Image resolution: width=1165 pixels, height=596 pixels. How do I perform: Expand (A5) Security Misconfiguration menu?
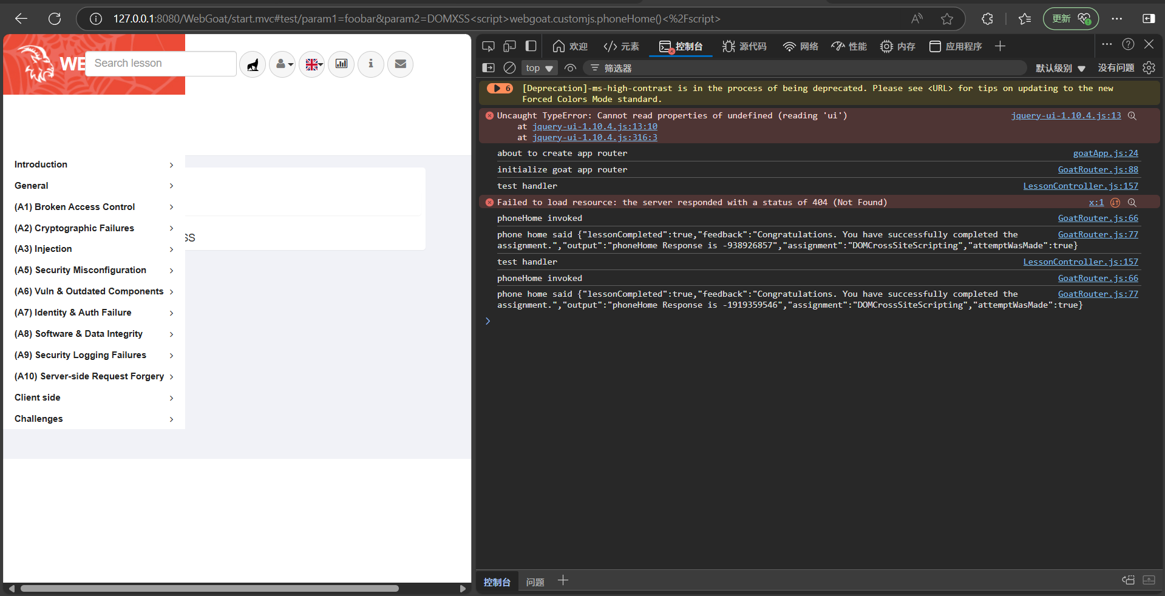coord(94,270)
